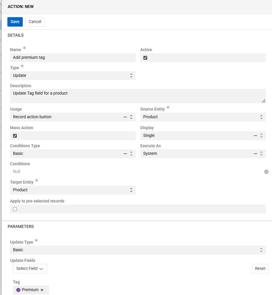Viewport: 272px width, 295px height.
Task: Open the Target Entity dropdown
Action: tap(73, 190)
